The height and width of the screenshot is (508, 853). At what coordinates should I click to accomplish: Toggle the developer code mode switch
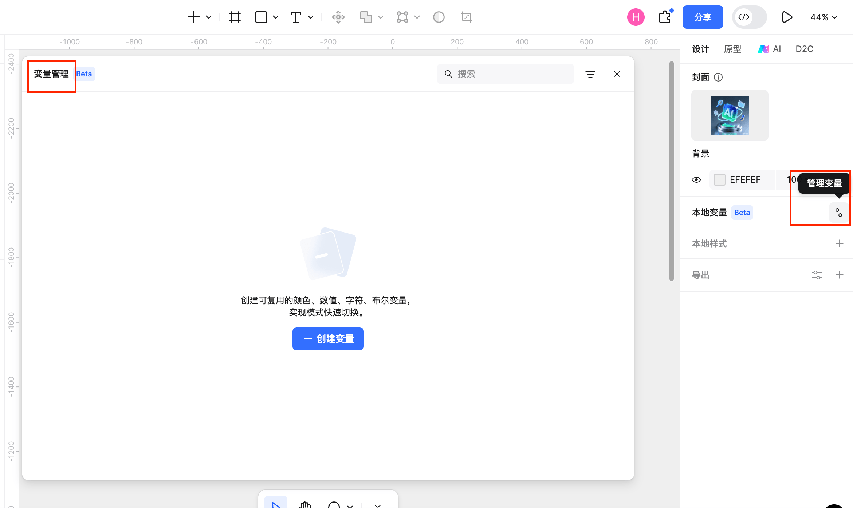(749, 17)
